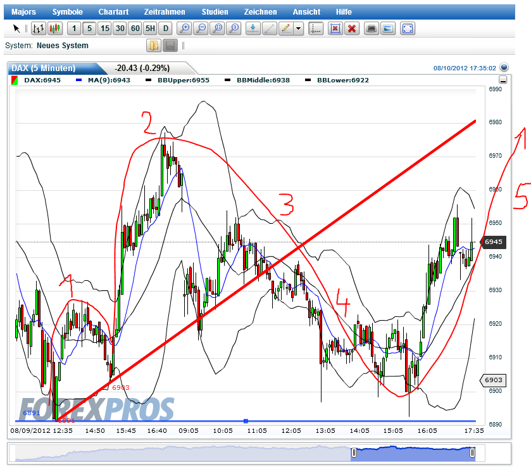Switch to bar chart type

coord(39,28)
